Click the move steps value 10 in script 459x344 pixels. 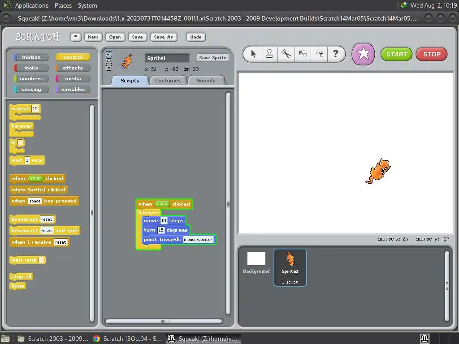(x=164, y=220)
